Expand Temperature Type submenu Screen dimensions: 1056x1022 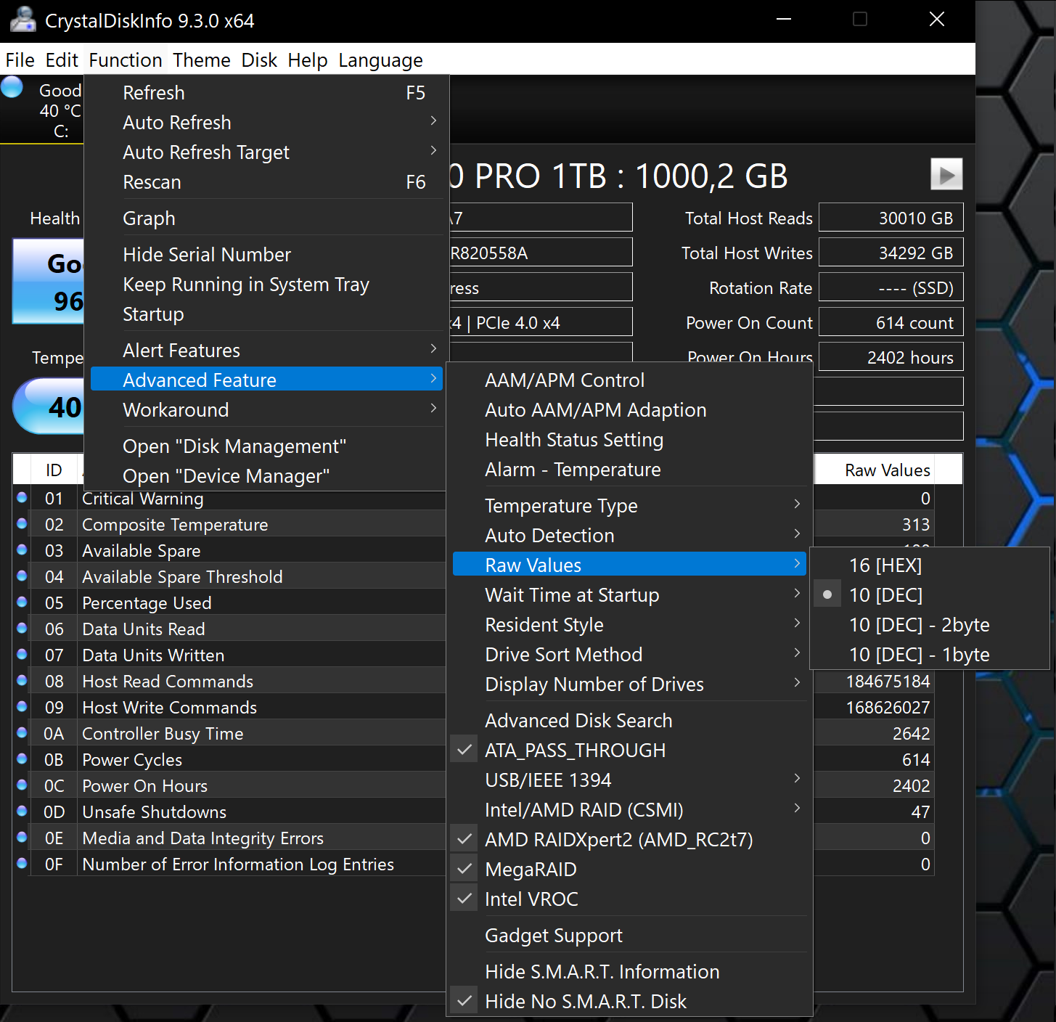(x=629, y=505)
